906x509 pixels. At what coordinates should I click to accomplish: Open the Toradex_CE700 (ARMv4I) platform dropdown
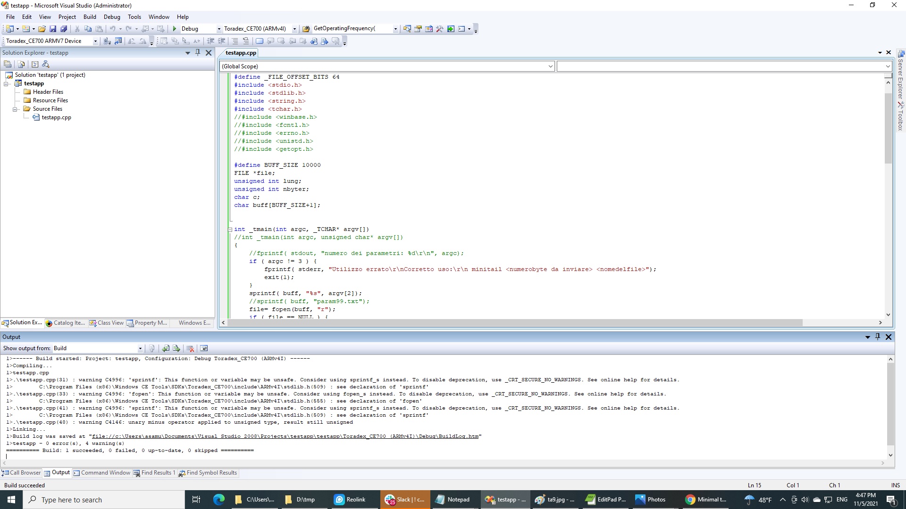(x=294, y=29)
